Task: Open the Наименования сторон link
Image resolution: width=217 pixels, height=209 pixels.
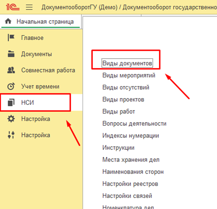Action: point(133,172)
